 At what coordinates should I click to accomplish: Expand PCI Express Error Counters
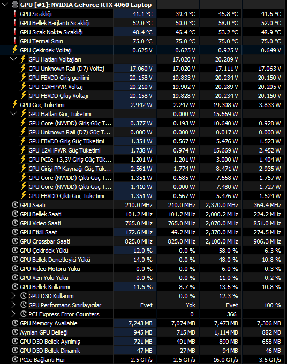coord(13,314)
